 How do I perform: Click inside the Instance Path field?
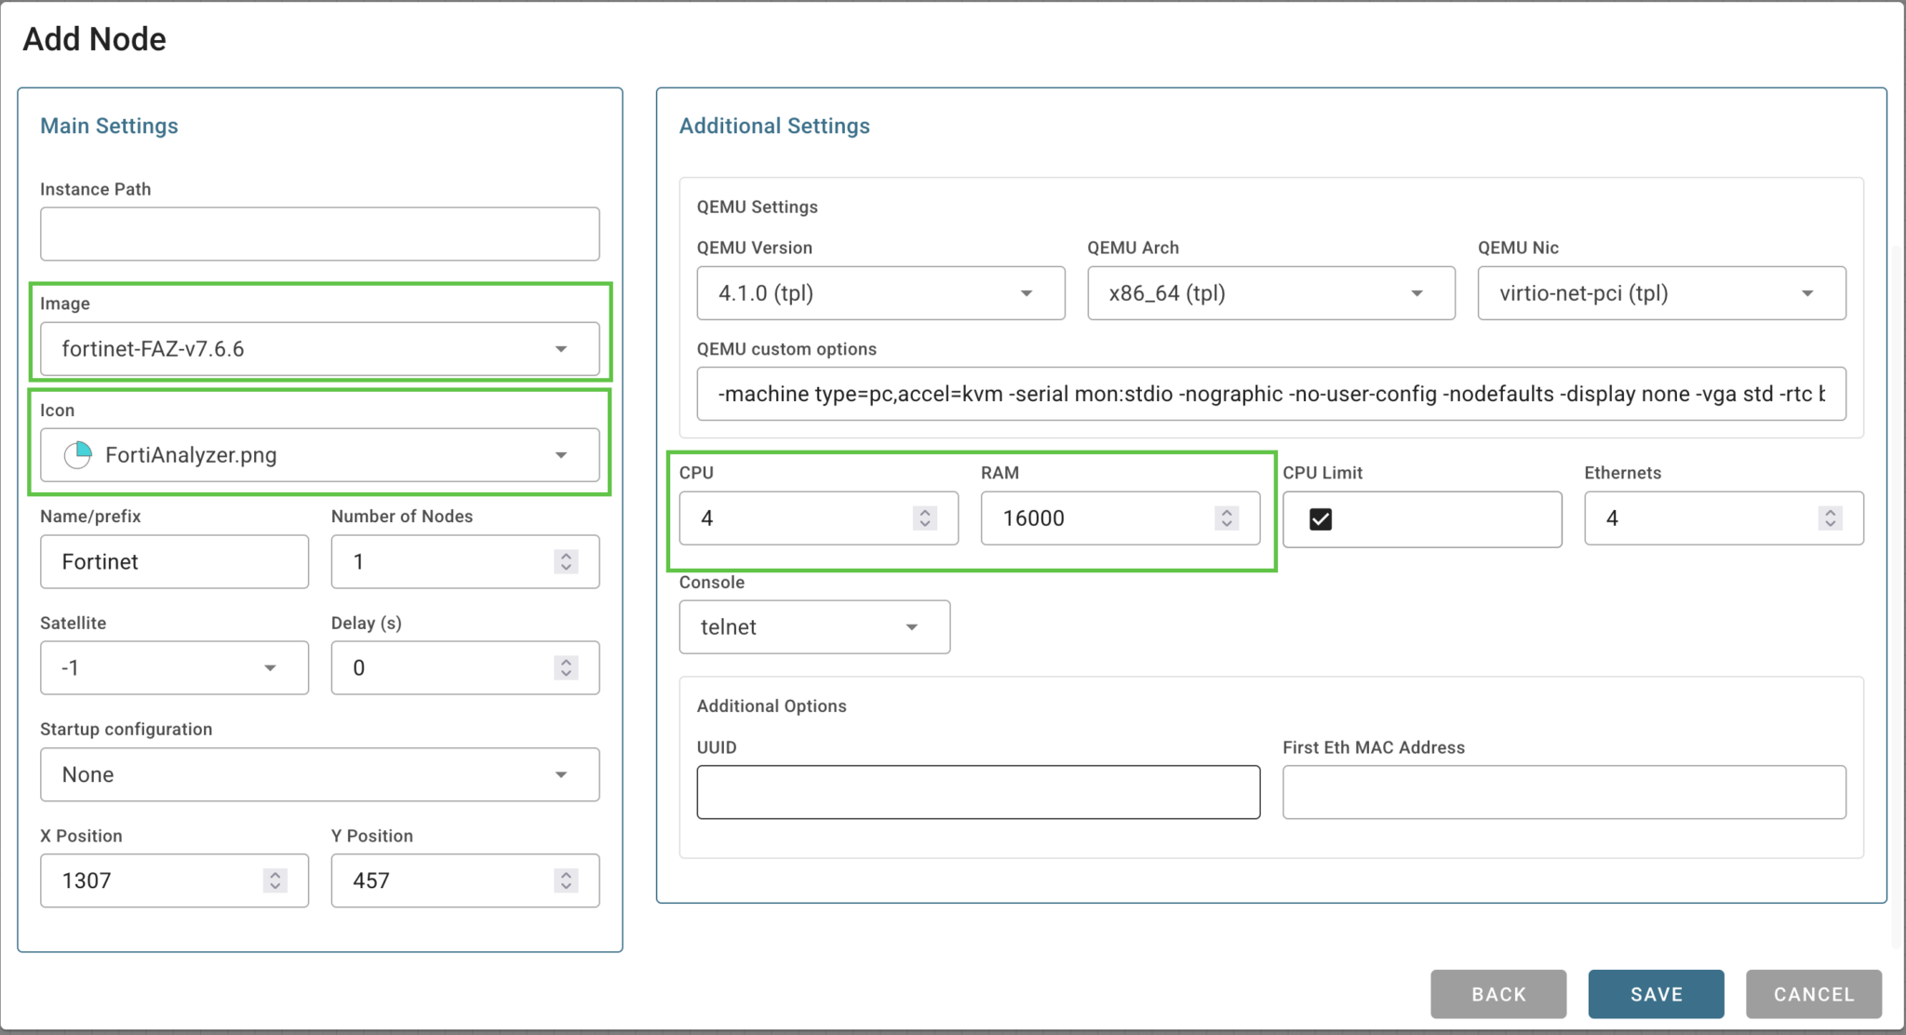point(319,234)
